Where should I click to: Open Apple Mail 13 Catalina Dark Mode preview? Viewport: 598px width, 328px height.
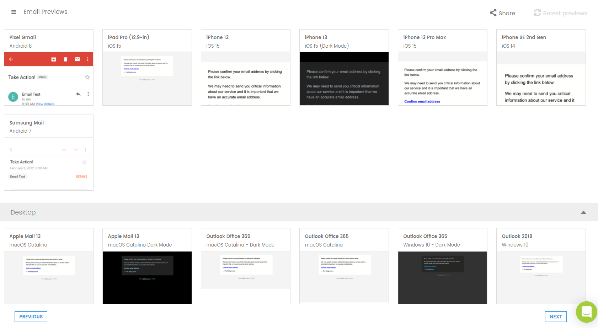click(147, 266)
